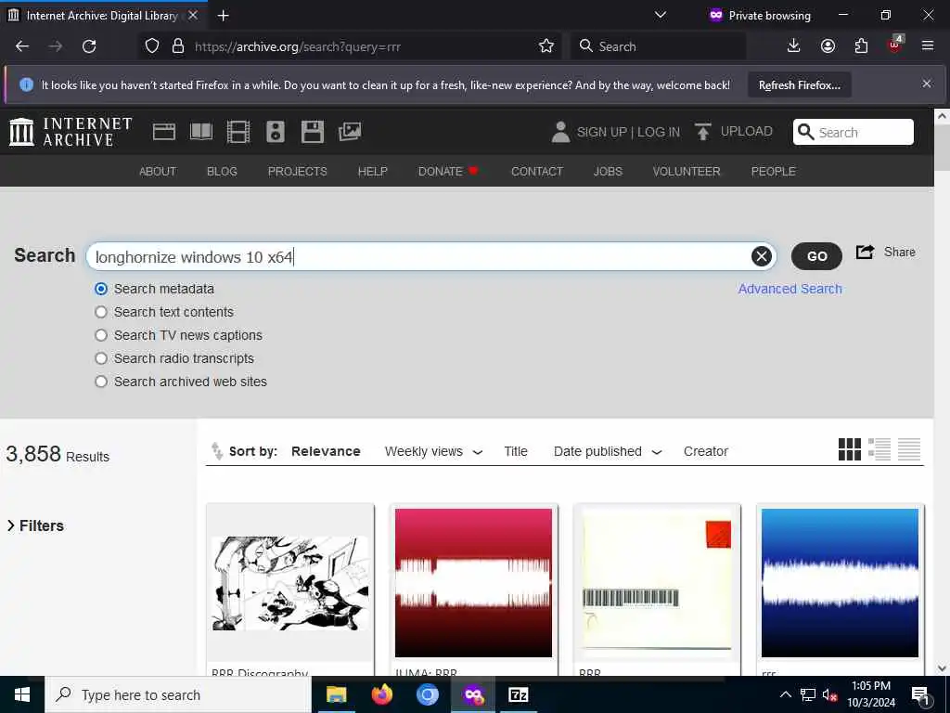Open the Web (Wayback) media icon
This screenshot has width=950, height=713.
(x=164, y=132)
